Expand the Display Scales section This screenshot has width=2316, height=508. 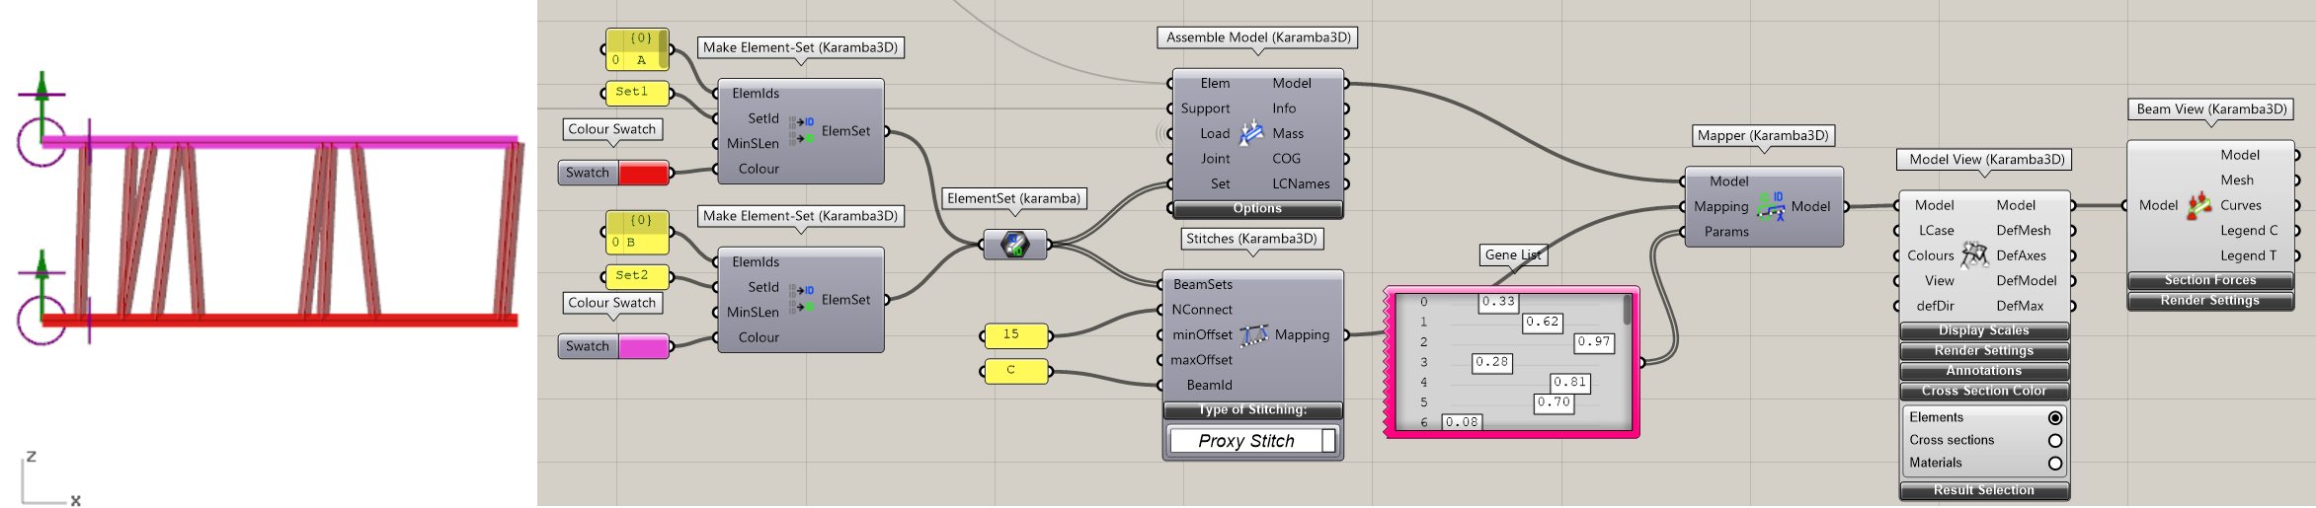(x=1983, y=331)
